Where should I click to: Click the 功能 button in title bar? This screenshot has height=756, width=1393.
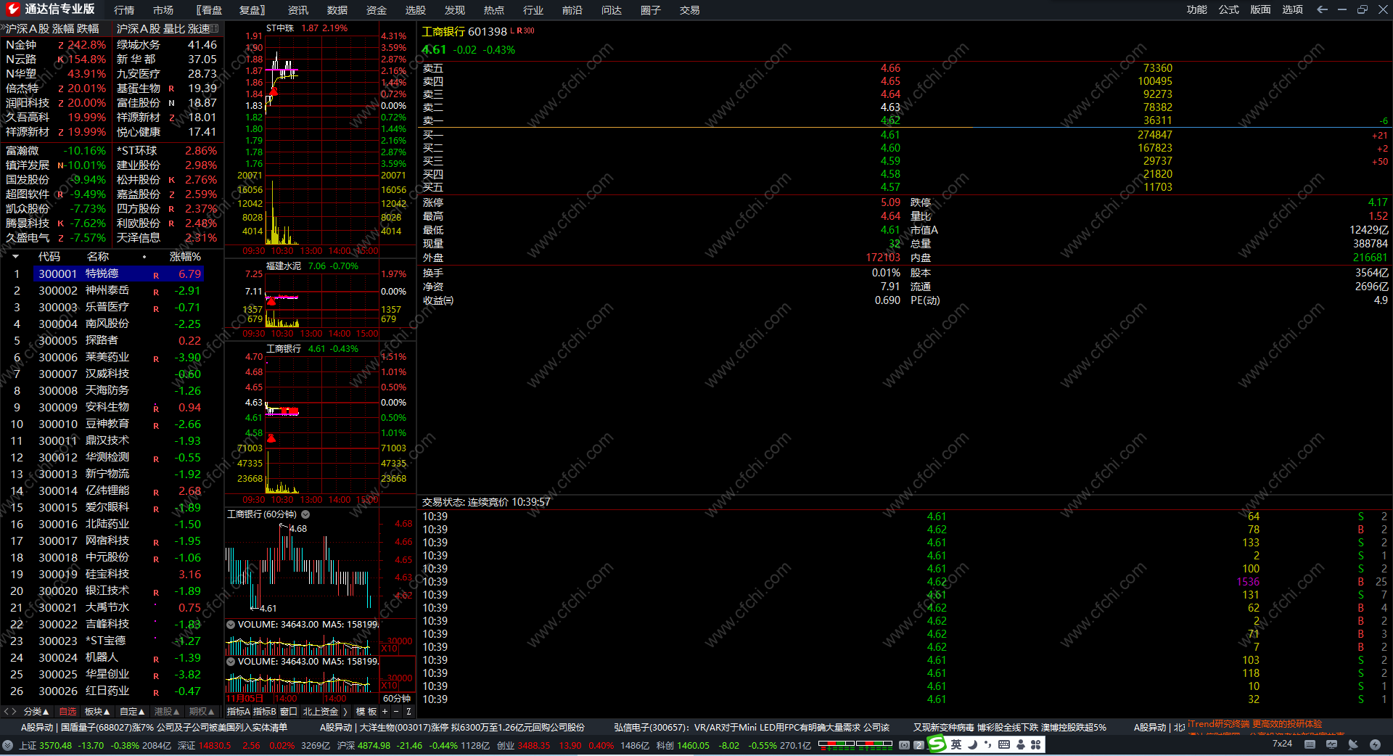1197,9
